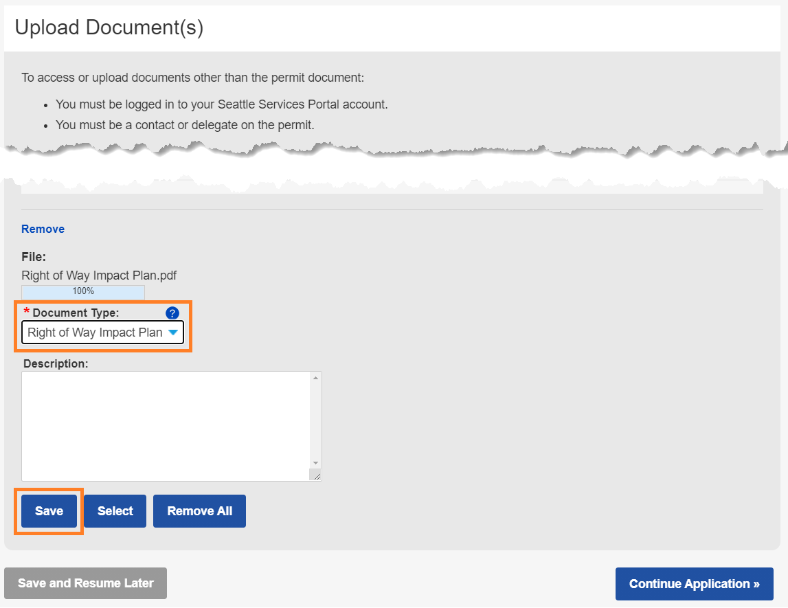The height and width of the screenshot is (608, 788).
Task: Choose Save and Resume Later
Action: tap(85, 583)
